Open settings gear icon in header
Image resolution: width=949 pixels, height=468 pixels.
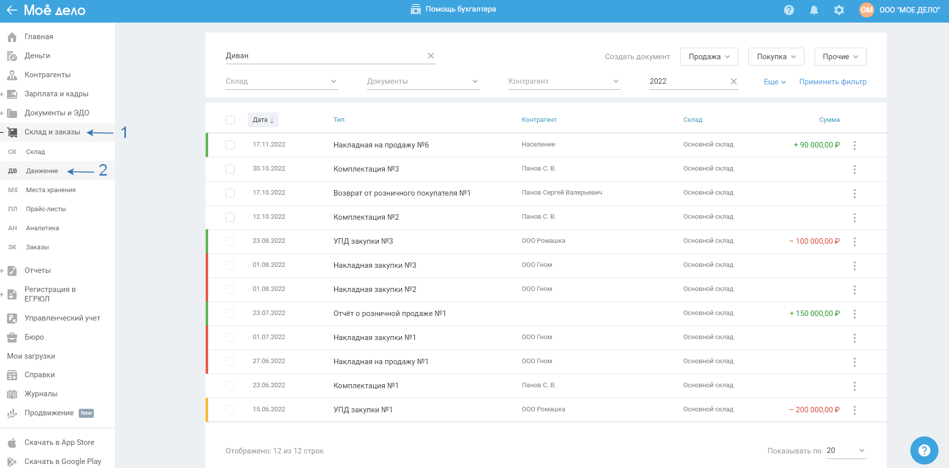(x=839, y=10)
